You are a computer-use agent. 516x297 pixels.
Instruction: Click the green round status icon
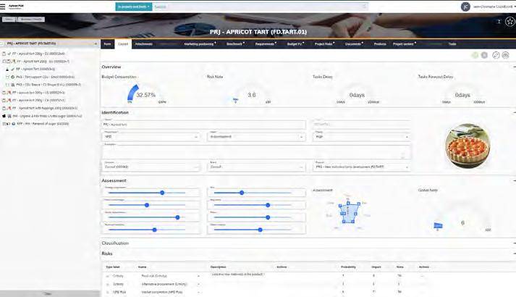pyautogui.click(x=475, y=55)
